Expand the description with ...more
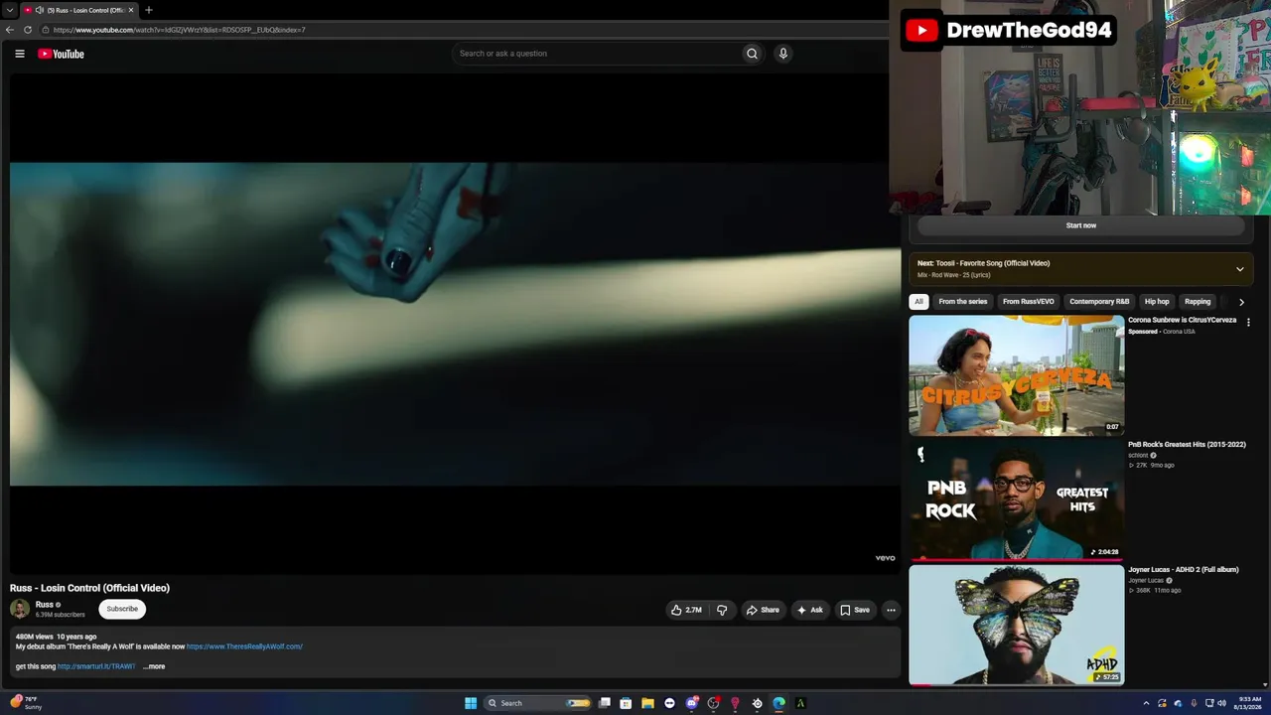 pos(154,666)
